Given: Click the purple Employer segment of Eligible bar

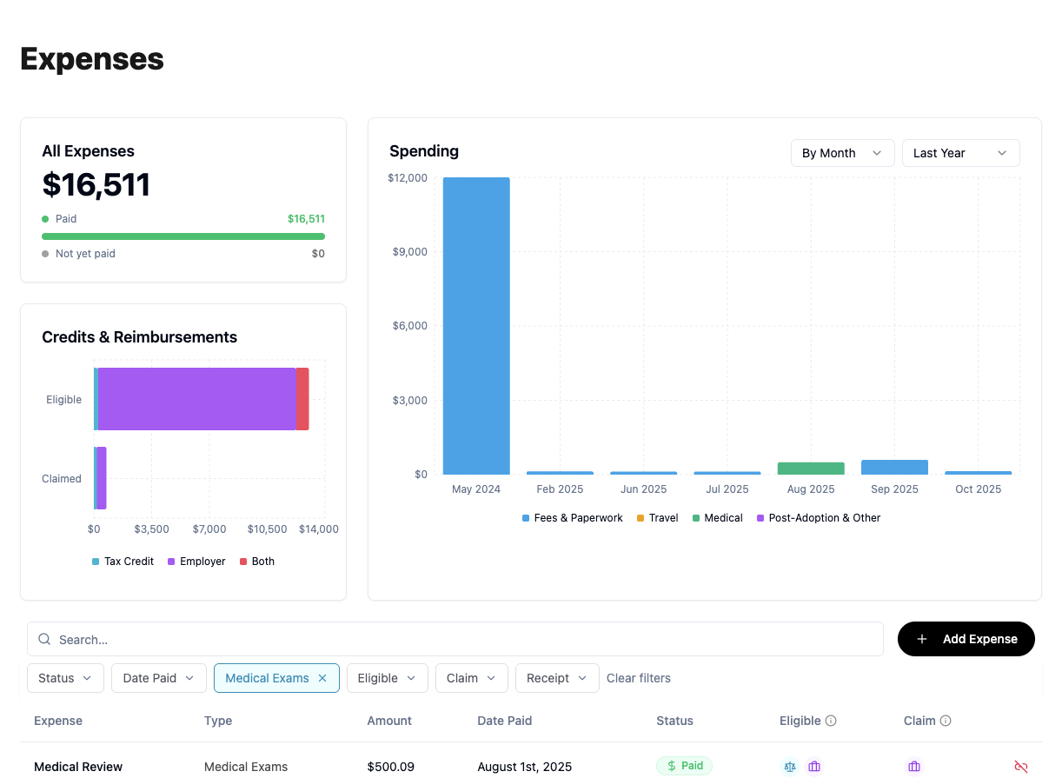Looking at the screenshot, I should (x=197, y=399).
